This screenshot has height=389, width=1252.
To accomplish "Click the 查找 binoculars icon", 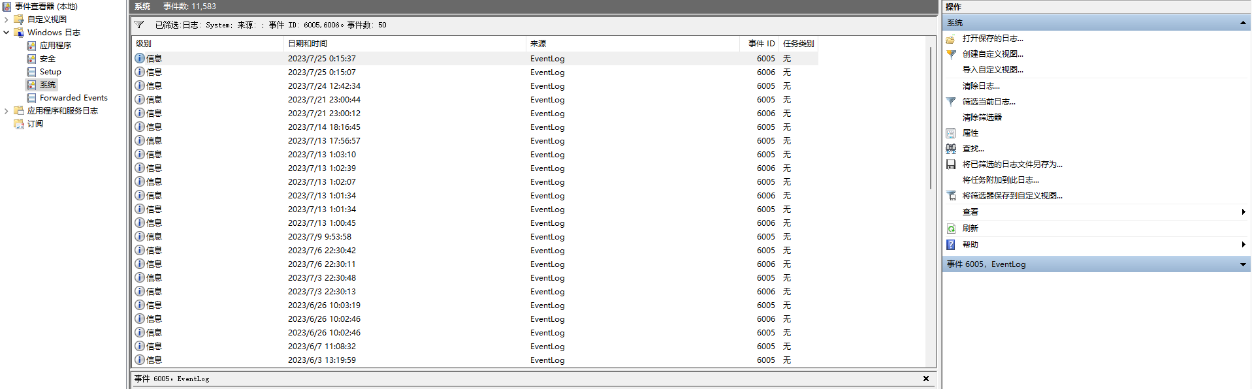I will tap(951, 149).
